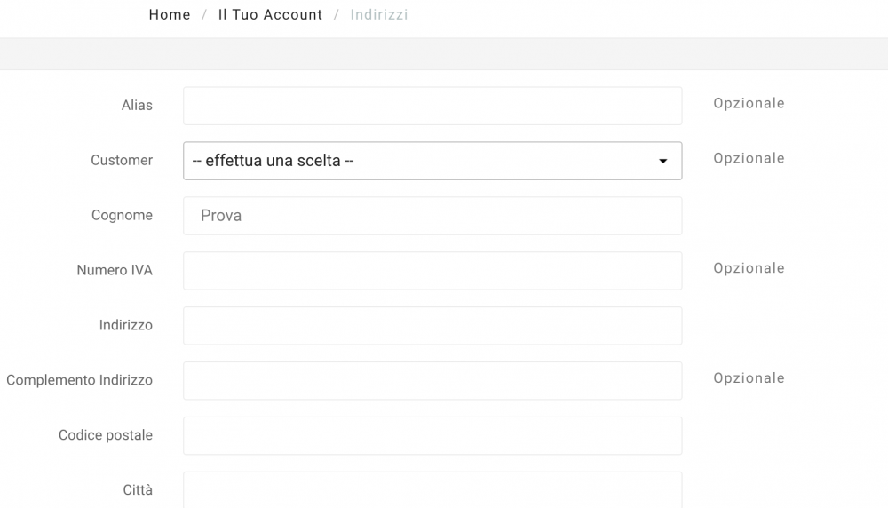888x508 pixels.
Task: Focus the Alias text input box
Action: [432, 106]
